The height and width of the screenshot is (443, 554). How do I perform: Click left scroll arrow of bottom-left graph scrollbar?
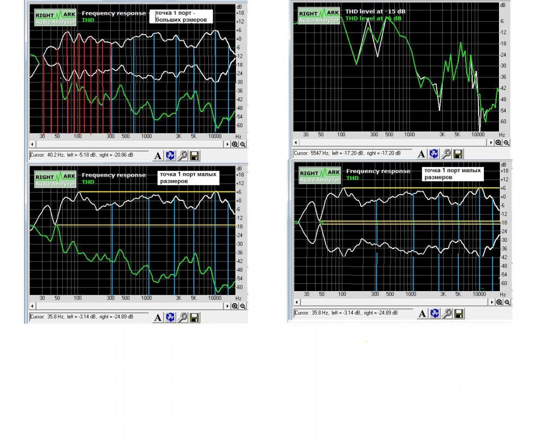click(x=32, y=306)
